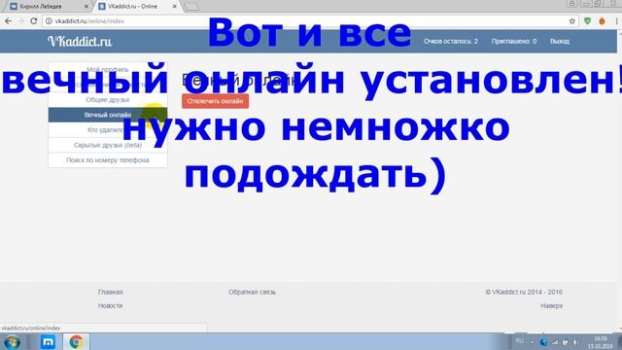Switch to Кирилл Лебедев tab
622x350 pixels.
pyautogui.click(x=46, y=7)
